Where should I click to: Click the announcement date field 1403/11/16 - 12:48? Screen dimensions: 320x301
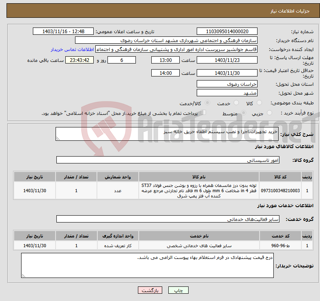coord(63,31)
